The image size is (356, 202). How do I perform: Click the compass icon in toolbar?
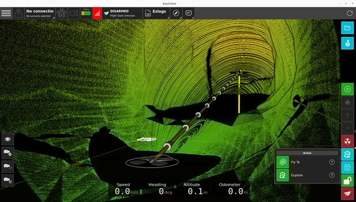coord(176,13)
